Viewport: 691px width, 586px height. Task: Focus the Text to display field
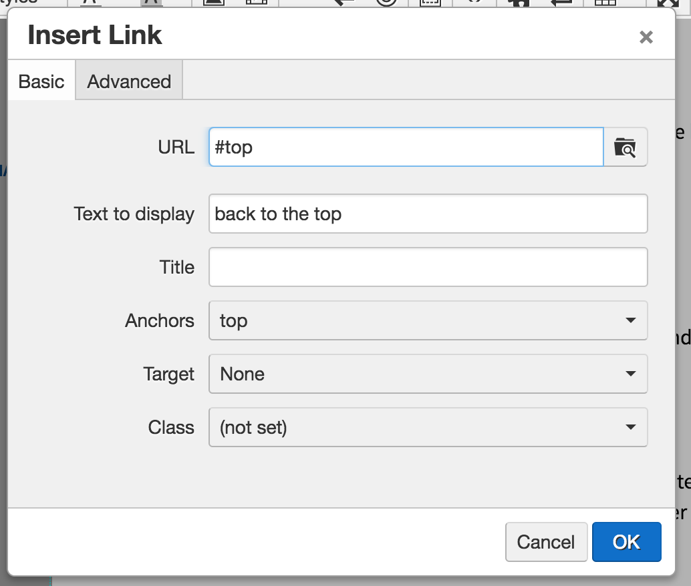tap(428, 214)
